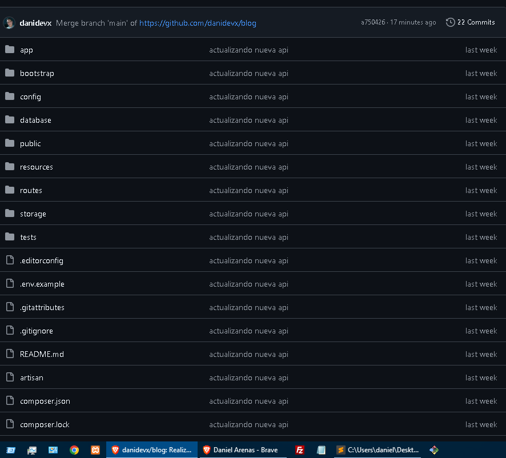Image resolution: width=506 pixels, height=458 pixels.
Task: Open .env.example file name
Action: (x=42, y=284)
